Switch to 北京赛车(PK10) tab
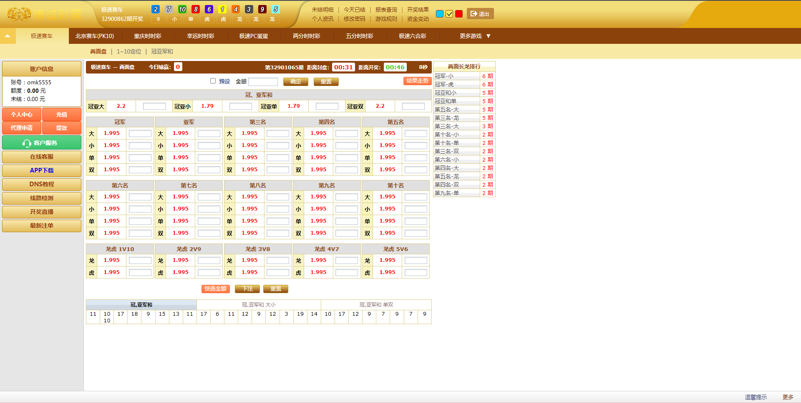Screen dimensions: 801x403 coord(95,36)
